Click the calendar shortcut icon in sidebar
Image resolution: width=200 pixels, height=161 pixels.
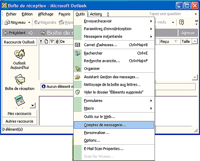click(x=20, y=100)
